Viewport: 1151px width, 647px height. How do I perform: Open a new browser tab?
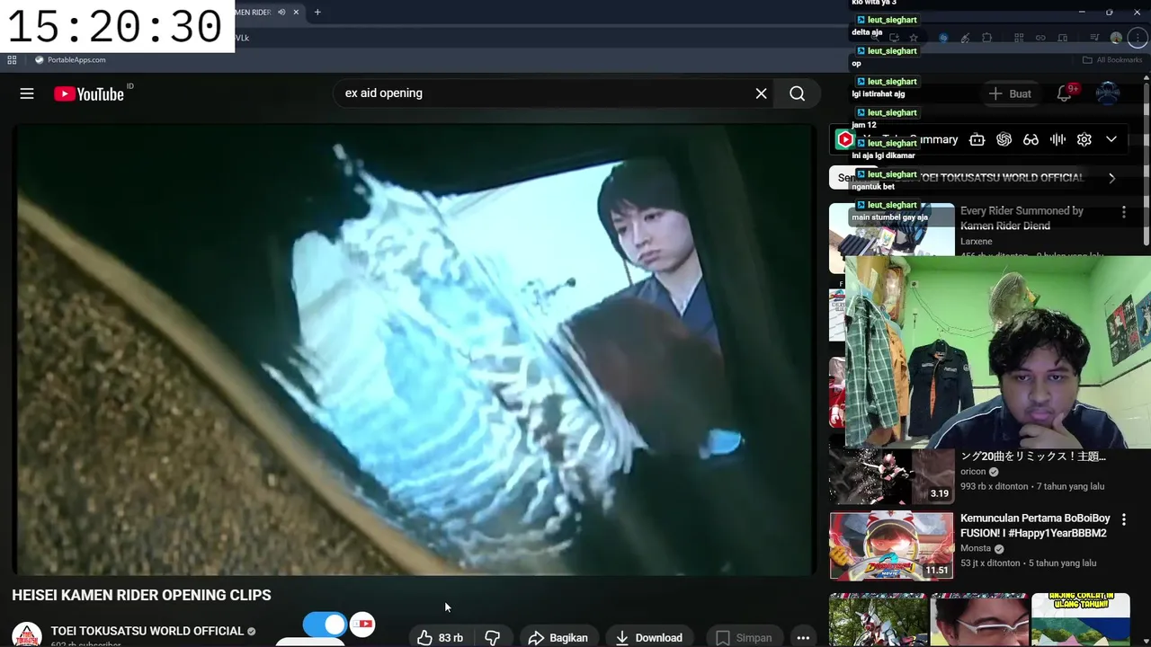317,12
